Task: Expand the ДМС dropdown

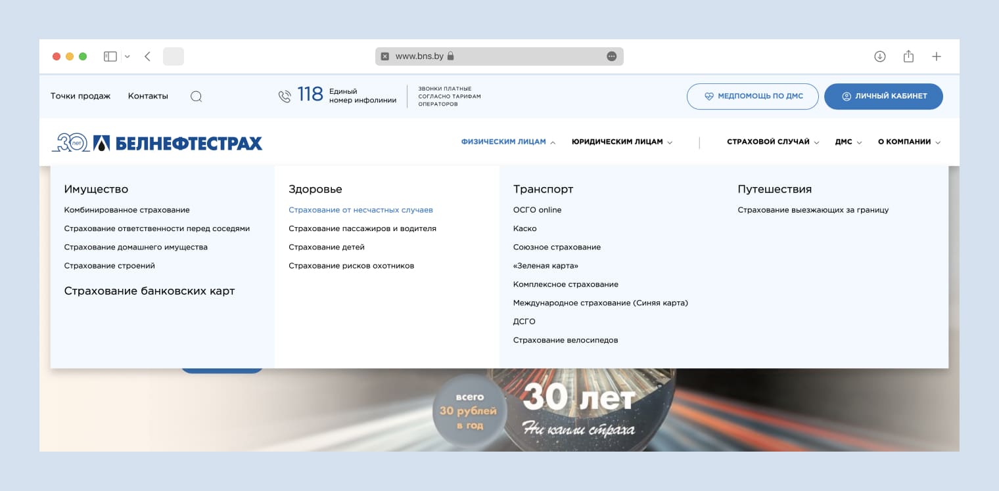Action: tap(848, 142)
